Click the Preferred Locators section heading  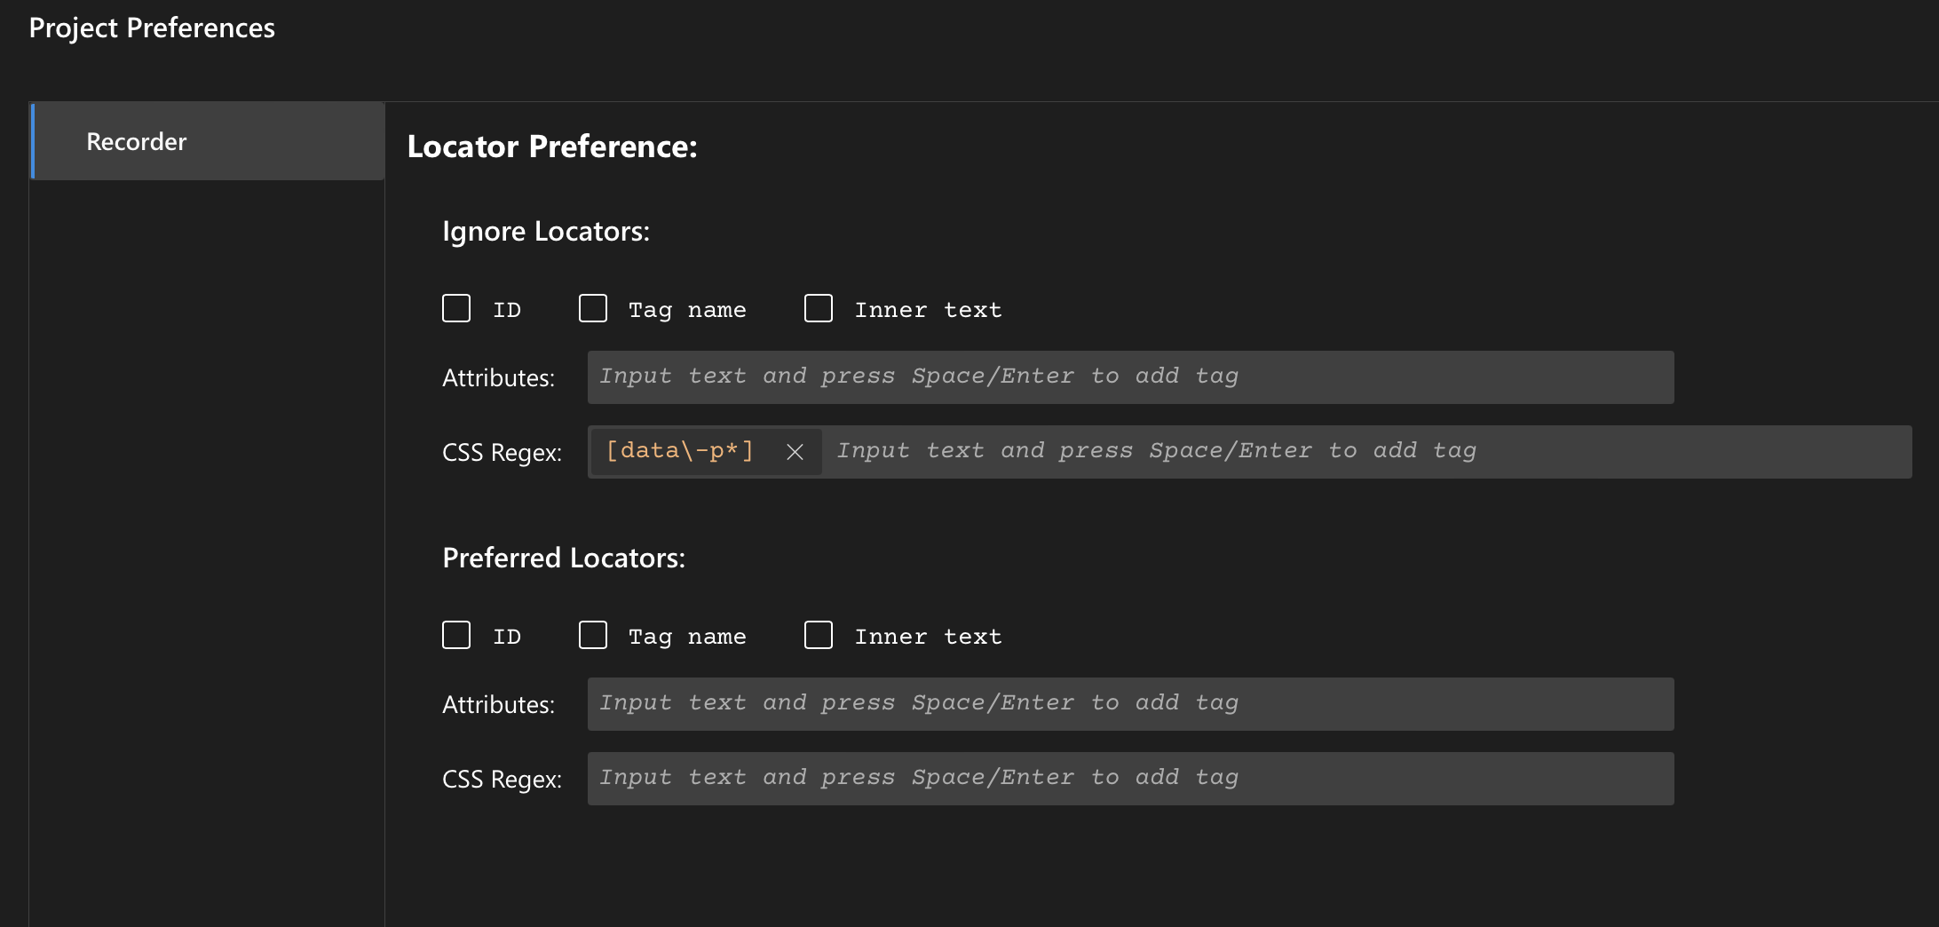coord(563,559)
